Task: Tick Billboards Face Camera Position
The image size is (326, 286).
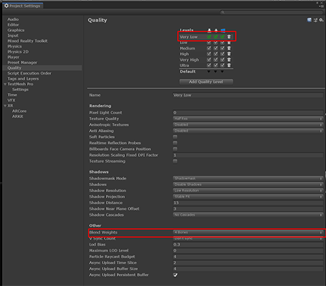Action: pyautogui.click(x=175, y=149)
